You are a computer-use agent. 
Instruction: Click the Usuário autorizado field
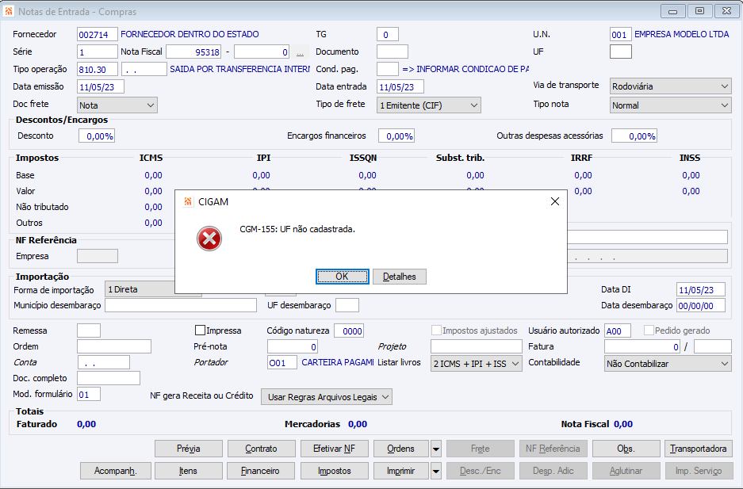[618, 330]
